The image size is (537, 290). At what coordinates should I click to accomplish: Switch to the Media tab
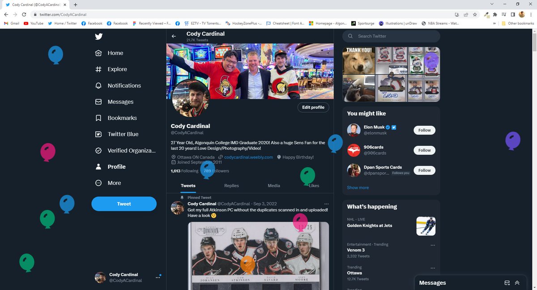(274, 186)
